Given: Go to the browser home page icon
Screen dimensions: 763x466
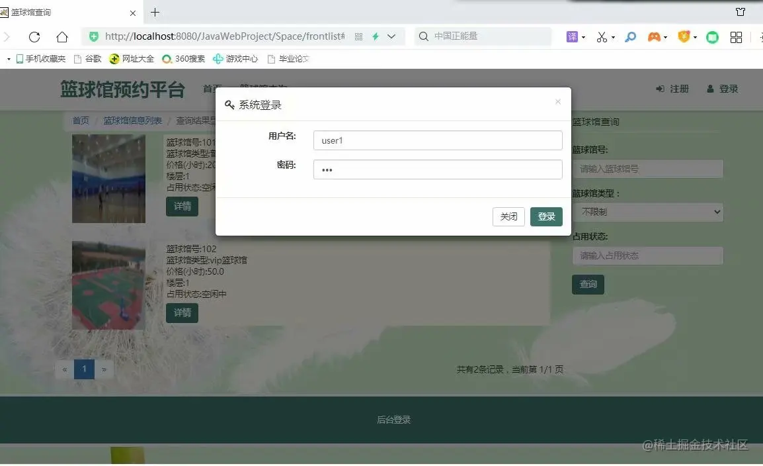Looking at the screenshot, I should coord(61,36).
